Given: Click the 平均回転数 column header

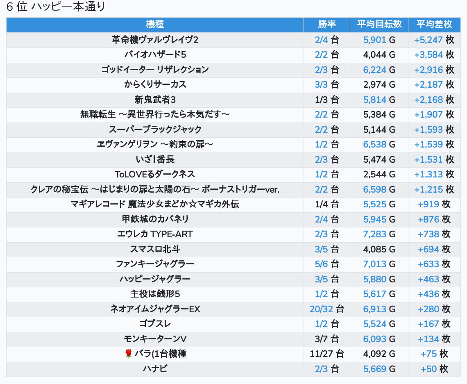Looking at the screenshot, I should pyautogui.click(x=379, y=24).
